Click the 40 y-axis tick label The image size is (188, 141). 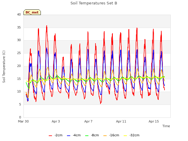tap(19, 14)
